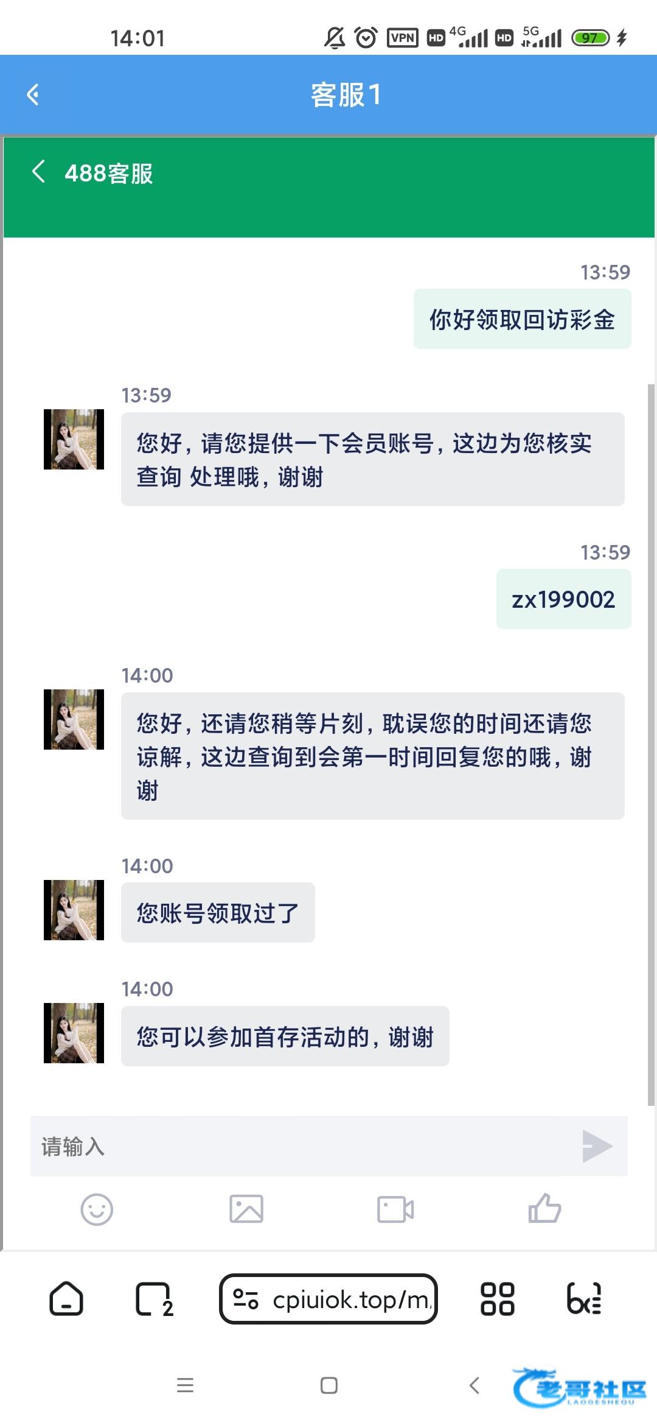Go back from 488客服 chat
The height and width of the screenshot is (1425, 657).
coord(38,172)
